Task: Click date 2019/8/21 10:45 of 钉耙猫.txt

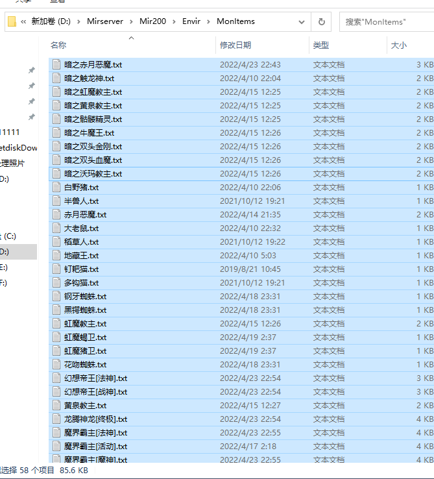Action: coord(250,269)
